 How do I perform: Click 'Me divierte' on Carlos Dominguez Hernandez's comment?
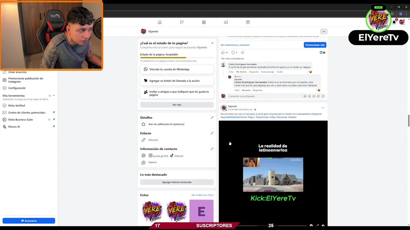pyautogui.click(x=242, y=72)
